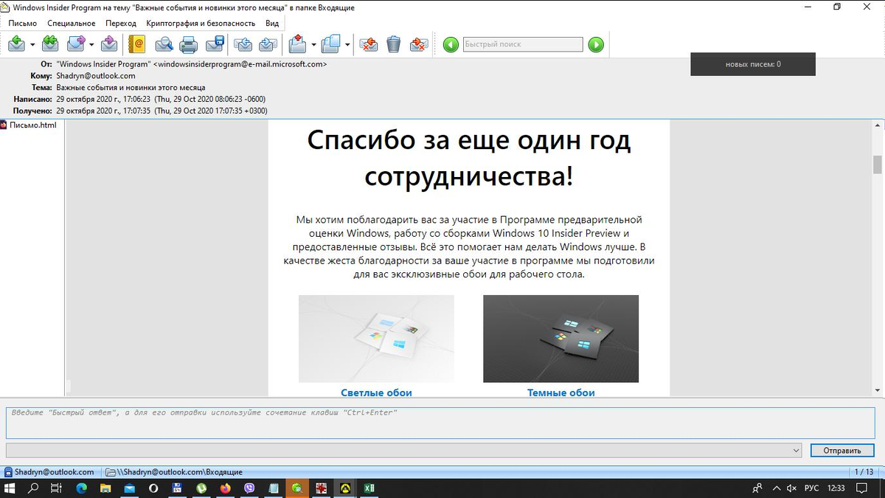The image size is (885, 498).
Task: Open the Вид menu
Action: (272, 23)
